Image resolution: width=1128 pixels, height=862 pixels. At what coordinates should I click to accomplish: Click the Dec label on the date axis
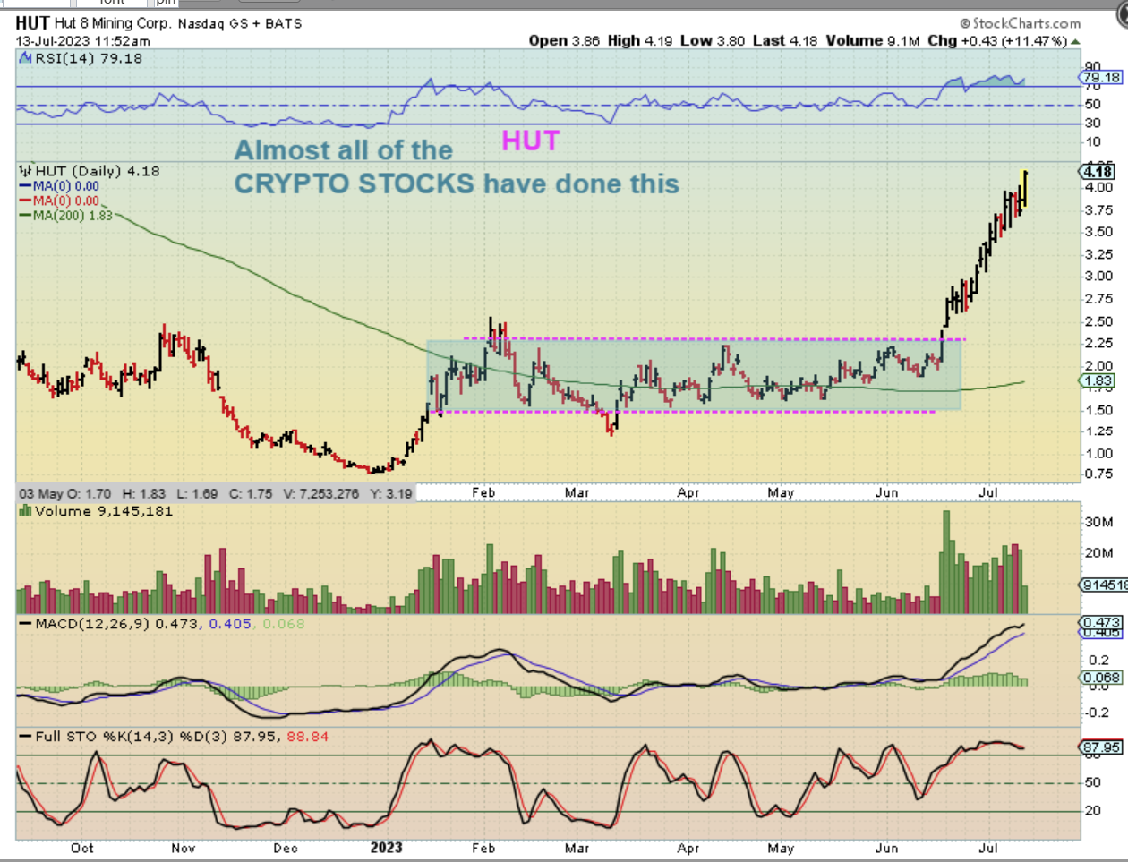coord(286,847)
